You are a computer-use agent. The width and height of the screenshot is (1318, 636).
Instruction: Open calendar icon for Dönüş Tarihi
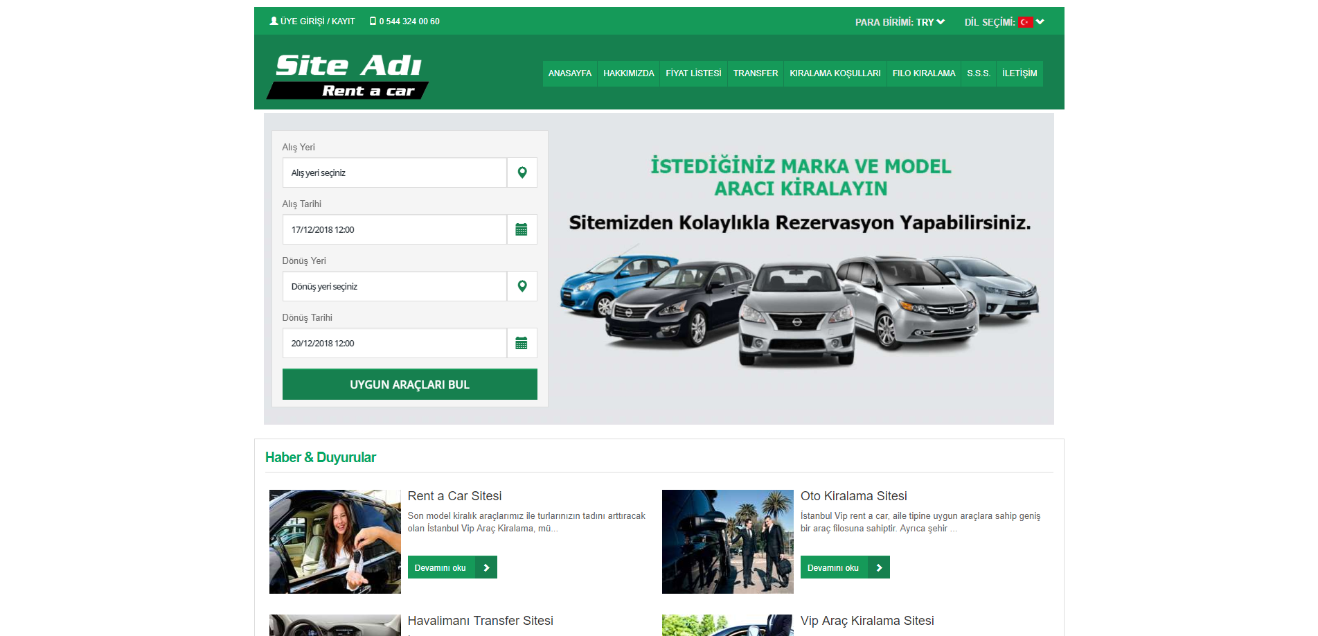(x=522, y=343)
